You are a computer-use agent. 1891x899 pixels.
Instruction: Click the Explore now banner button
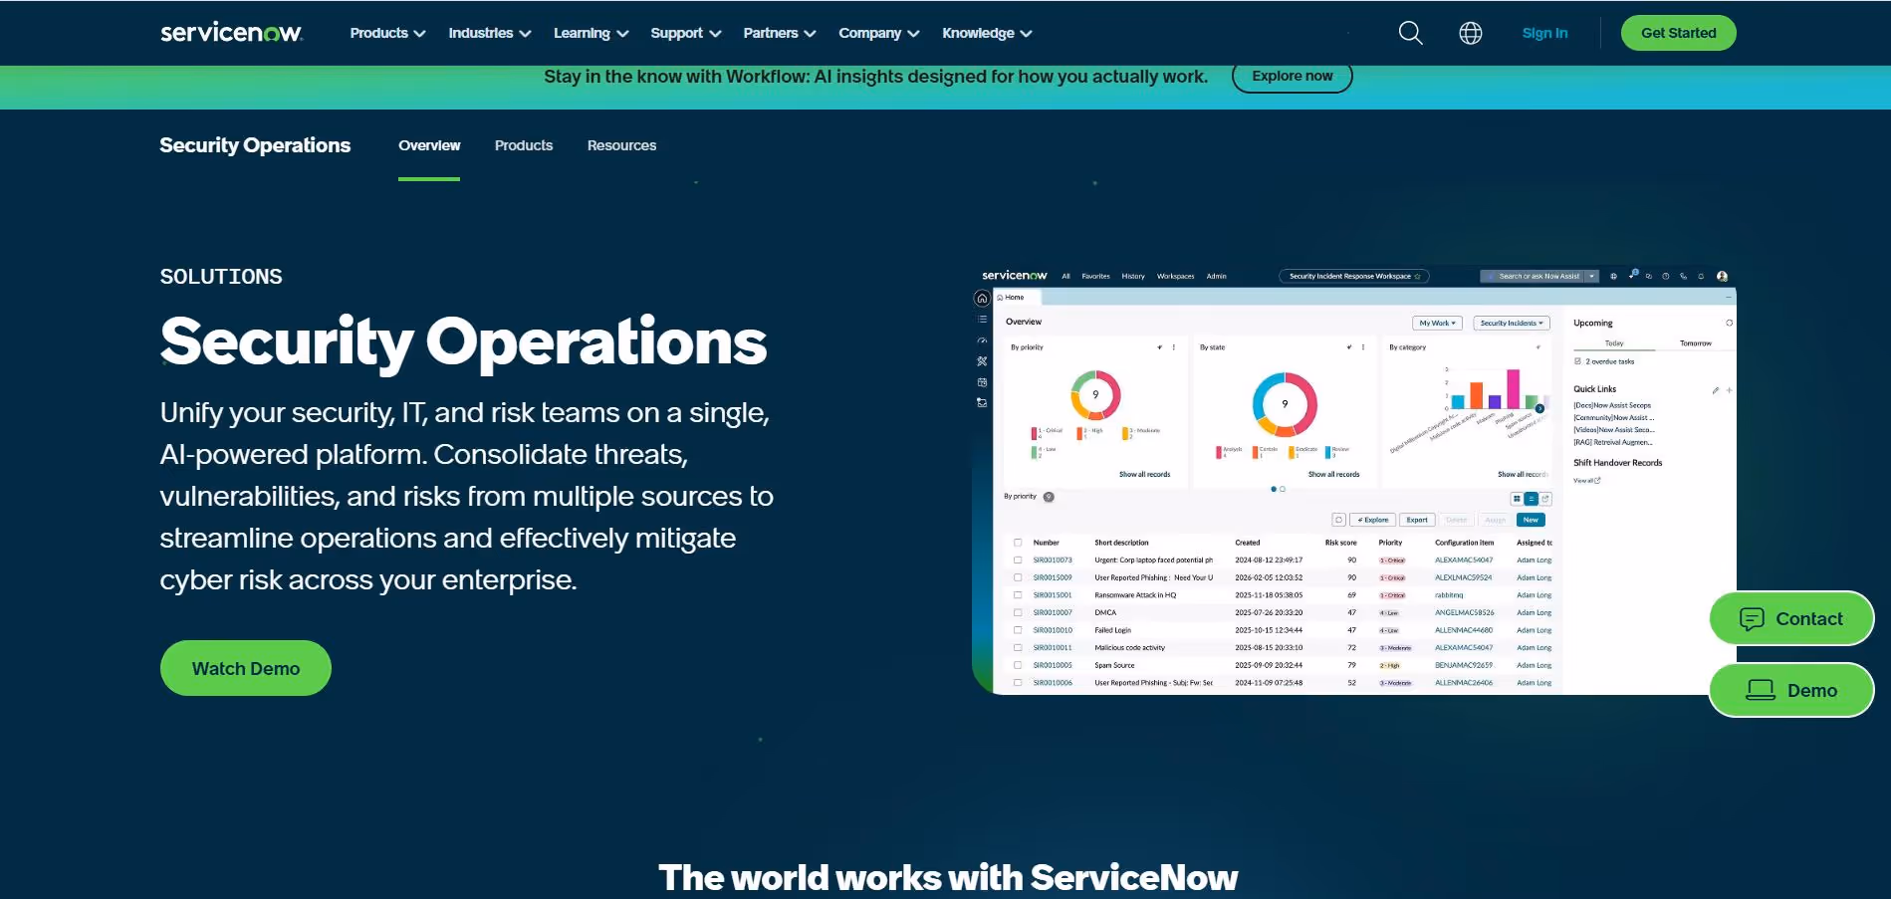(x=1292, y=76)
